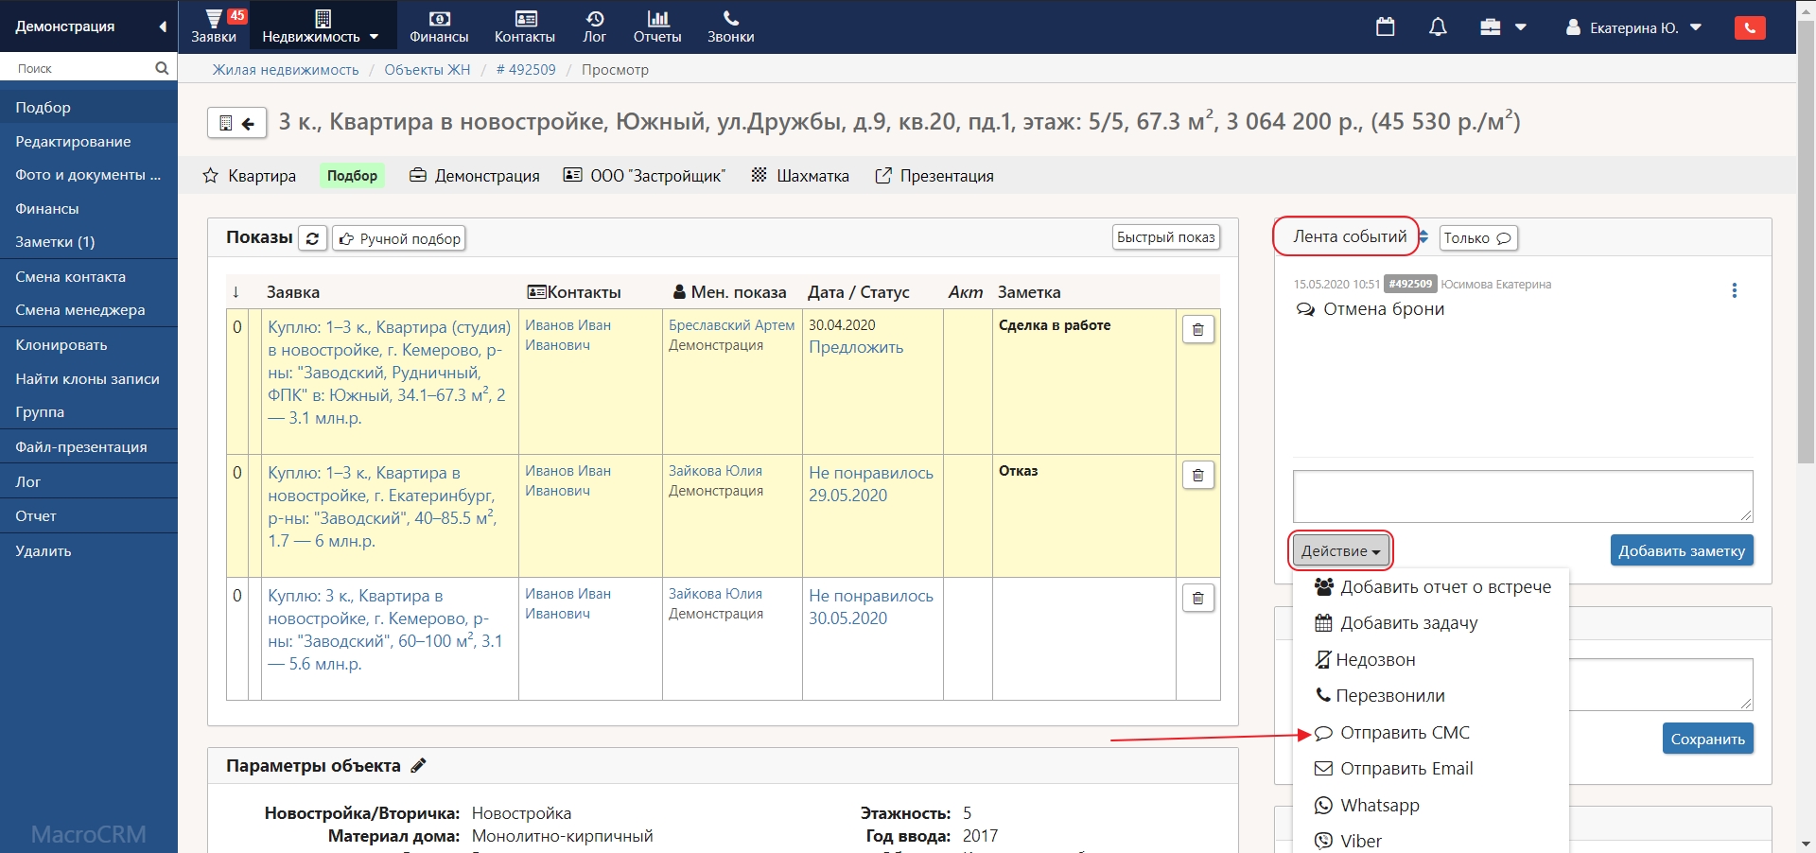
Task: Open the Заметки (1) sidebar item
Action: click(89, 242)
